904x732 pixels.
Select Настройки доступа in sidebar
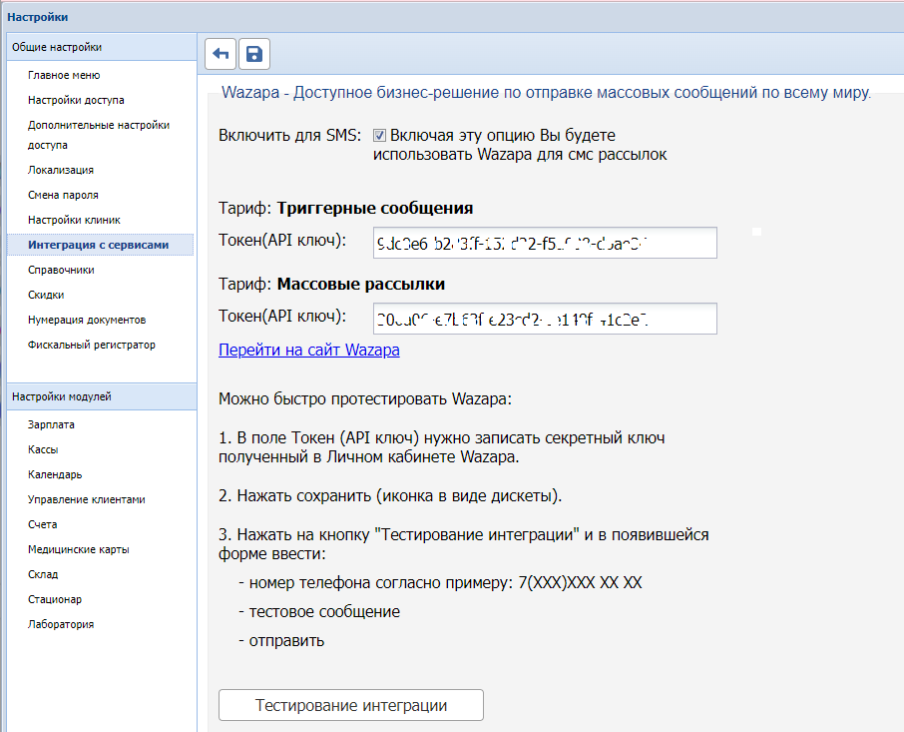point(76,100)
